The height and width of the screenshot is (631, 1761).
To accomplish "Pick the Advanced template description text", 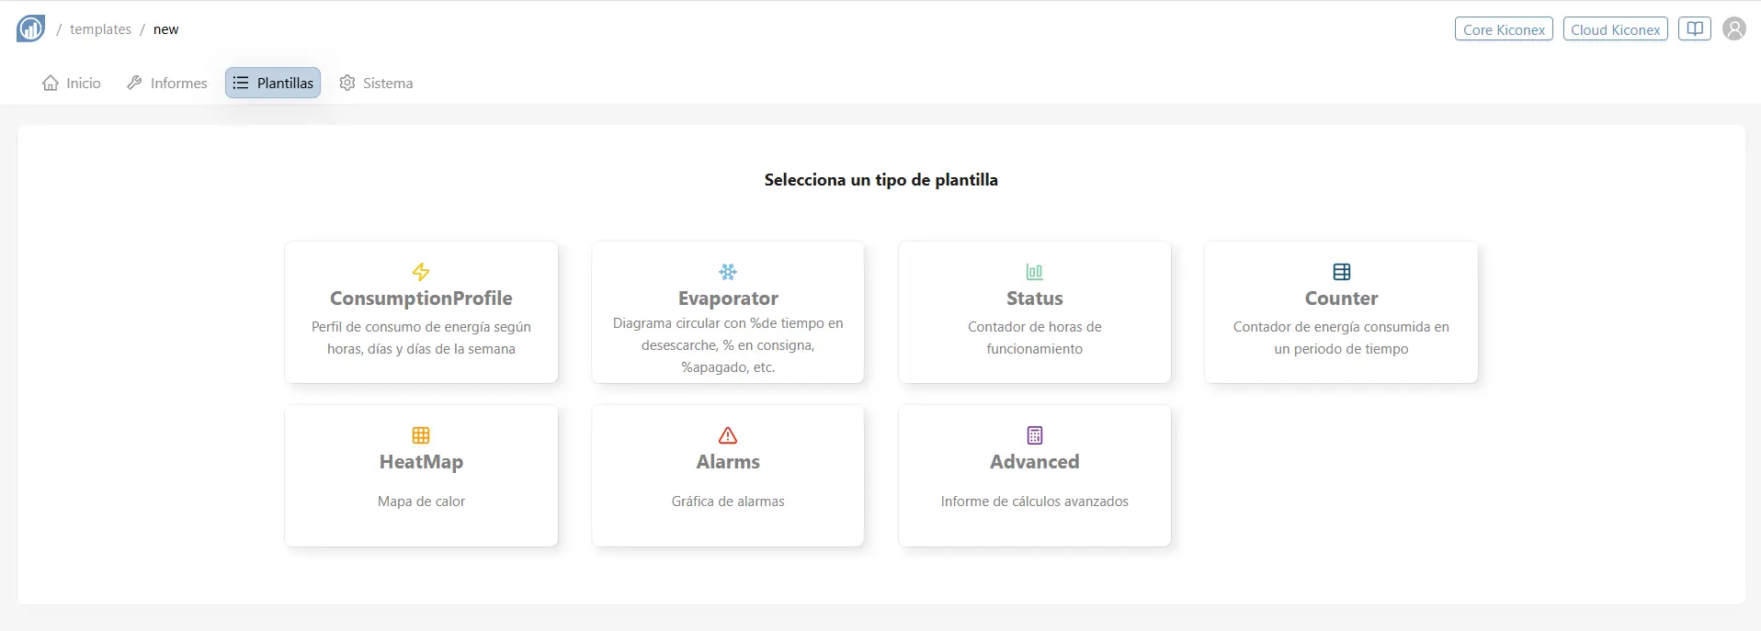I will [x=1034, y=501].
